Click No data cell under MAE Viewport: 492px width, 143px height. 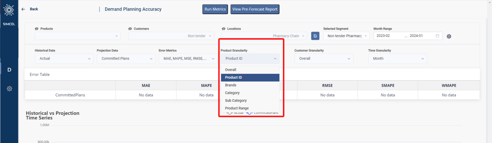click(146, 95)
